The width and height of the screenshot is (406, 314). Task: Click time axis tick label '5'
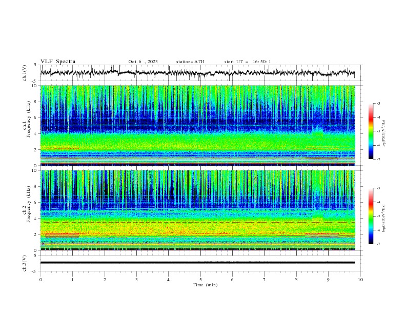tap(200, 280)
